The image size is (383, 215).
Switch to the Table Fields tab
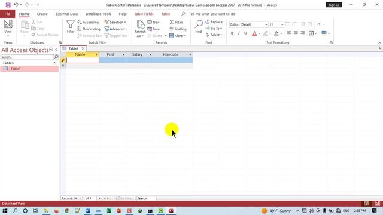(144, 14)
